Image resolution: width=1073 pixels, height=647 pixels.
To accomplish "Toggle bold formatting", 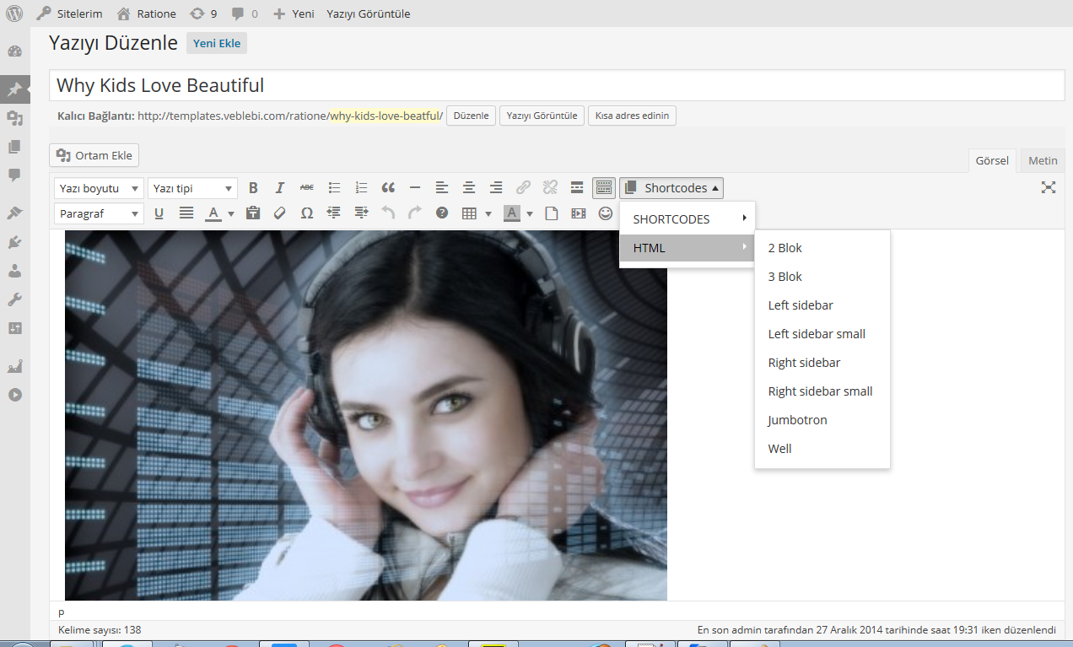I will tap(253, 188).
